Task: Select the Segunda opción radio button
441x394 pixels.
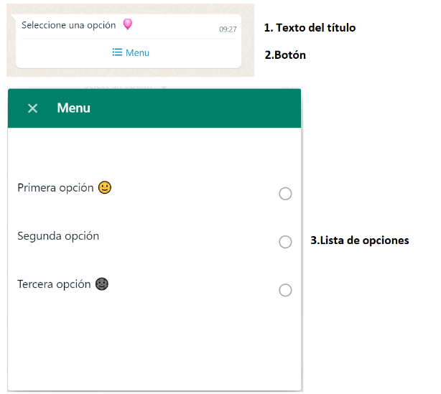Action: coord(285,242)
